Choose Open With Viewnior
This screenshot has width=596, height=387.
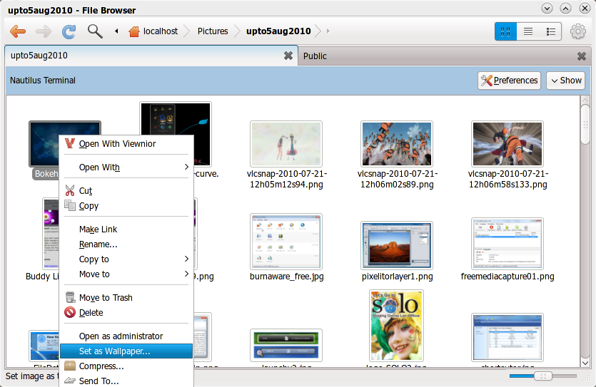click(x=126, y=144)
